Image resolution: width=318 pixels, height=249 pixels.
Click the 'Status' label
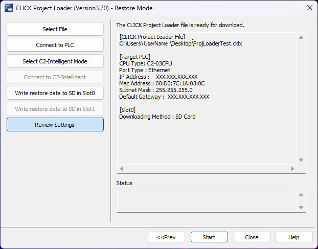click(x=124, y=183)
